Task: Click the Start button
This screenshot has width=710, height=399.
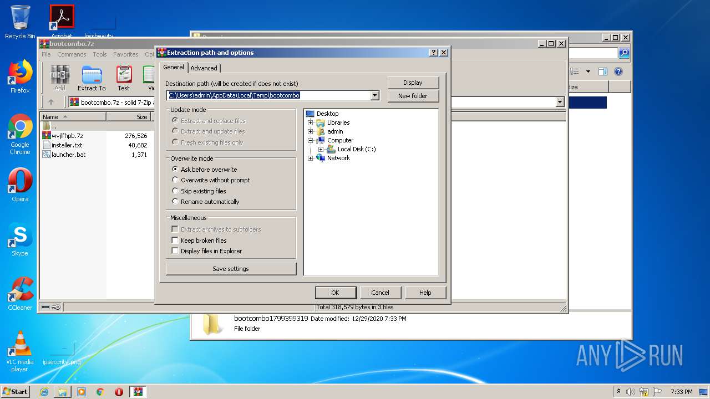Action: [x=16, y=392]
